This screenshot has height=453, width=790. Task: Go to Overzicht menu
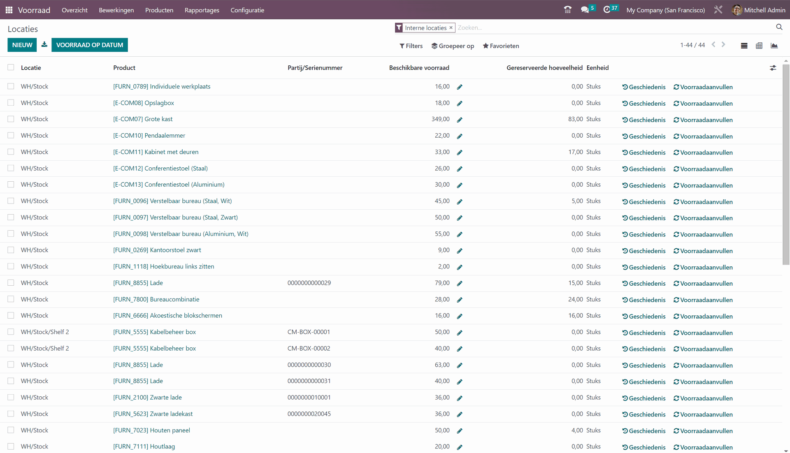tap(74, 10)
